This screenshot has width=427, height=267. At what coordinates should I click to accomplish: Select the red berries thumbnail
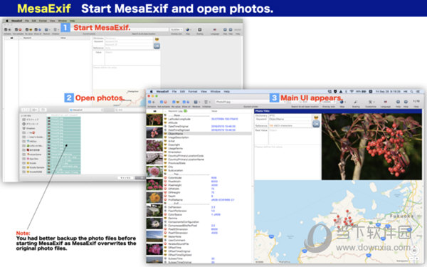click(x=154, y=120)
